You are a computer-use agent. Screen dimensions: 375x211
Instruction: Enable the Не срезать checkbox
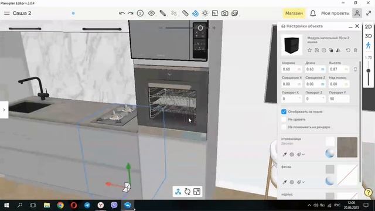(284, 120)
